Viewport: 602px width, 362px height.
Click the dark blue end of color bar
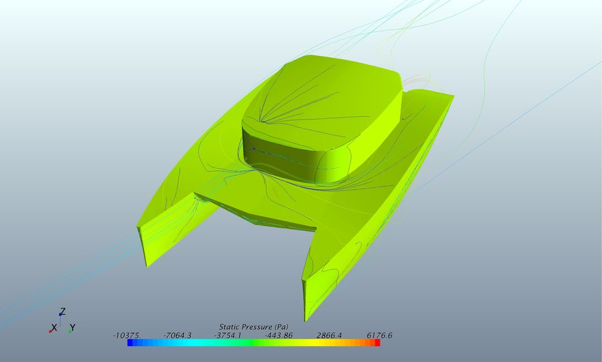point(131,343)
